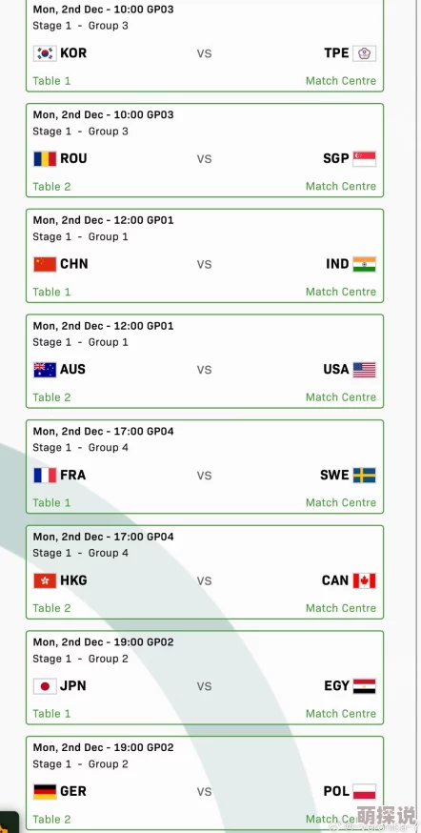The width and height of the screenshot is (421, 833).
Task: Click the China flag icon
Action: [x=45, y=264]
